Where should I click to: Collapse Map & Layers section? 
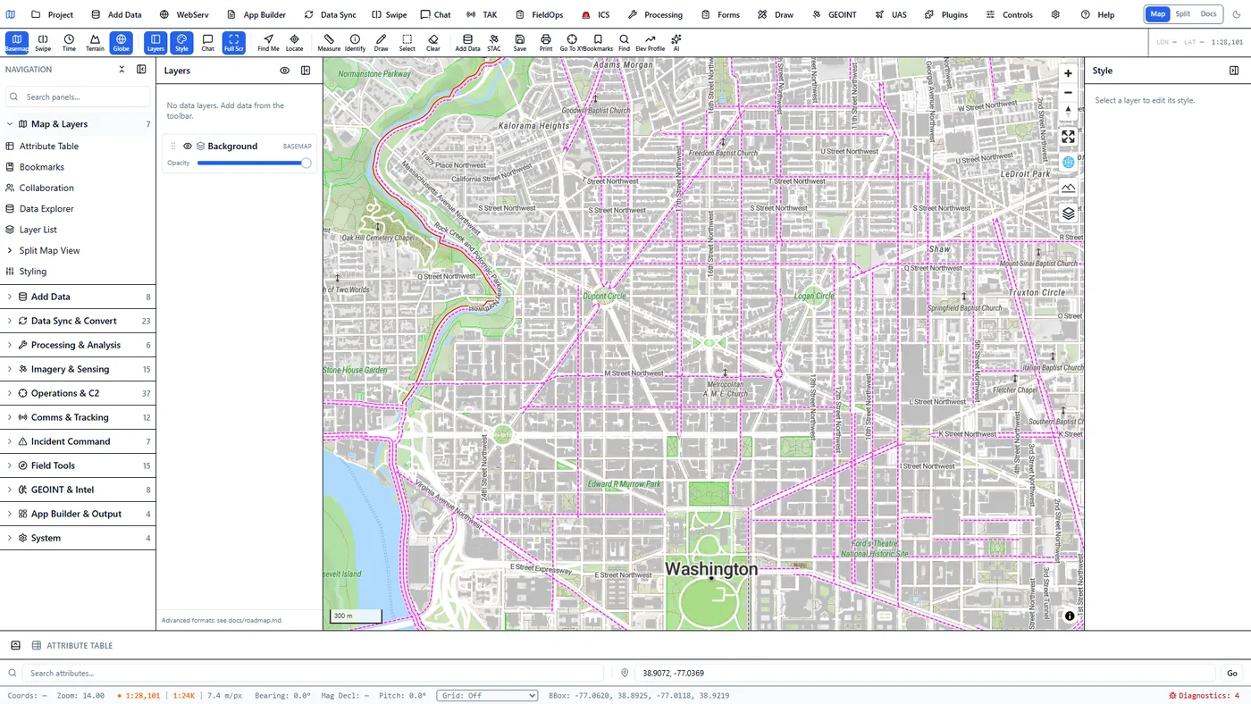pos(78,124)
